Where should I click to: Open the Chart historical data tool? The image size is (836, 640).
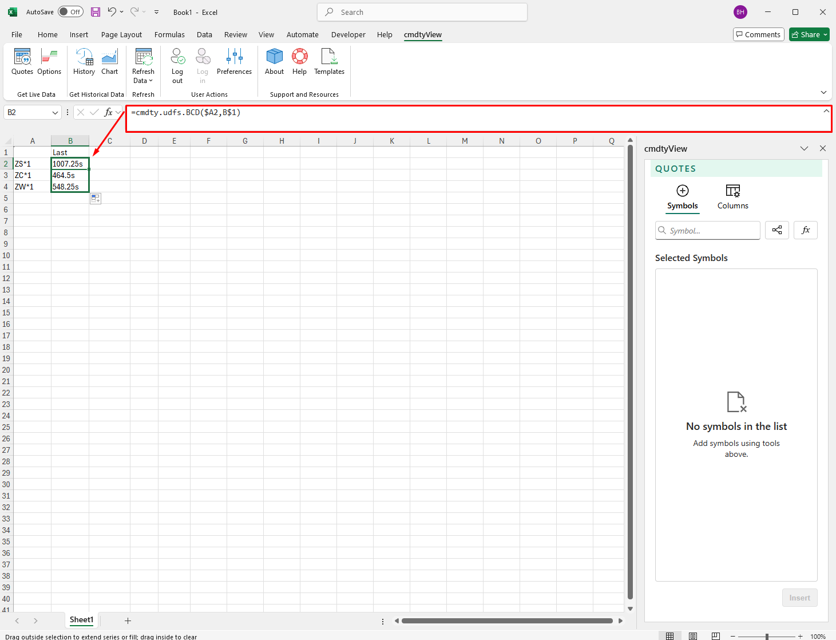pyautogui.click(x=109, y=62)
